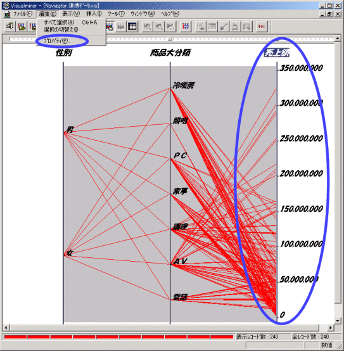Viewport: 344px width, 351px height.
Task: Click the 100,000,000 scale value
Action: 302,244
